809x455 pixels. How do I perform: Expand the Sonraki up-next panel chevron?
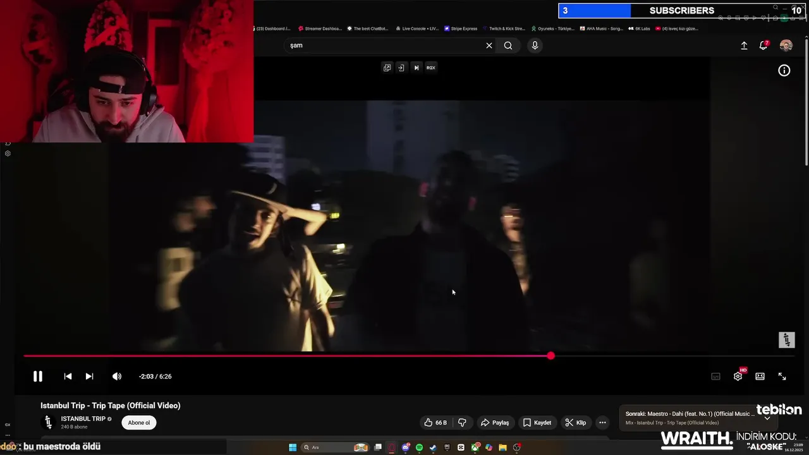point(767,418)
